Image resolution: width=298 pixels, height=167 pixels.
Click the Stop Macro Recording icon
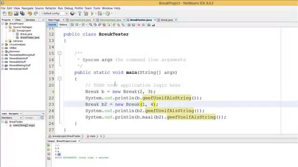143,25
